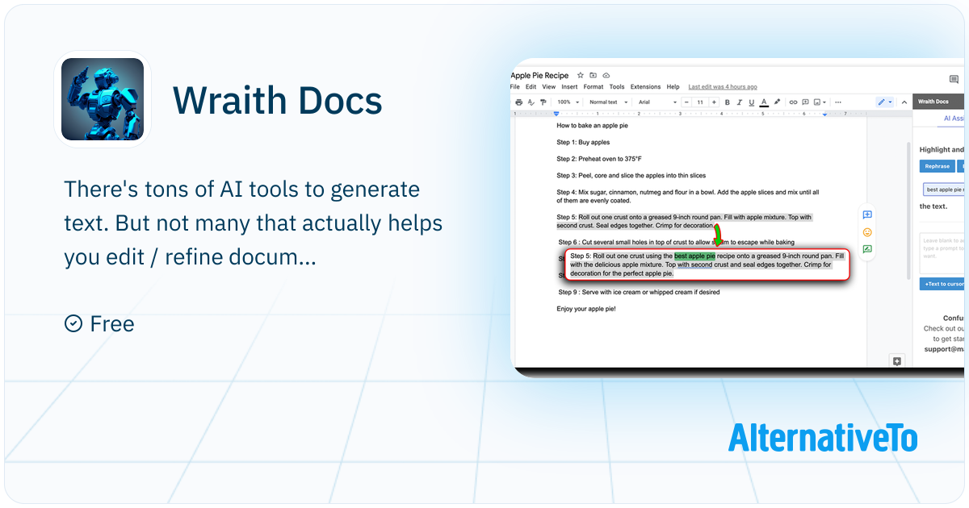Open the highlight color tool
969x508 pixels.
(777, 102)
